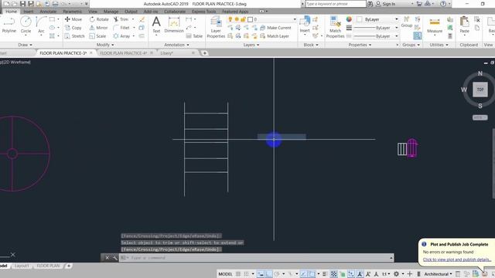Open the Insert block tool
The image size is (495, 278).
pos(305,25)
